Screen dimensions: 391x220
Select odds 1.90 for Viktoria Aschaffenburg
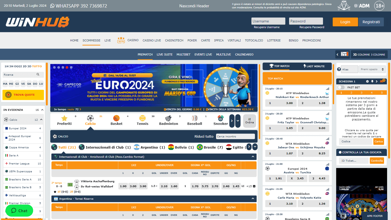click(123, 186)
